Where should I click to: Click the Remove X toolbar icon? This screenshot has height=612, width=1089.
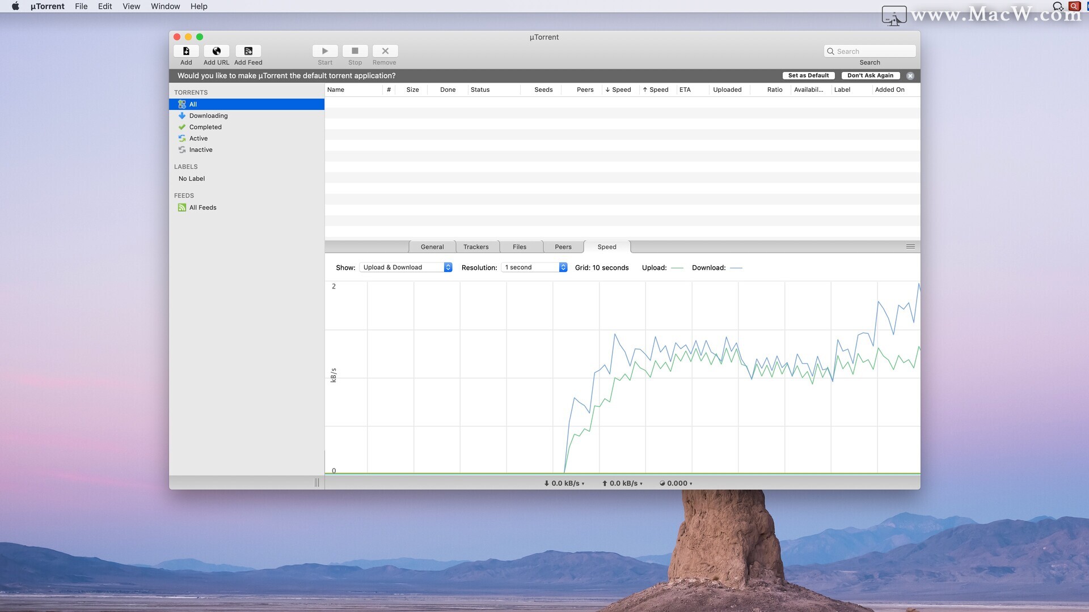click(x=385, y=51)
